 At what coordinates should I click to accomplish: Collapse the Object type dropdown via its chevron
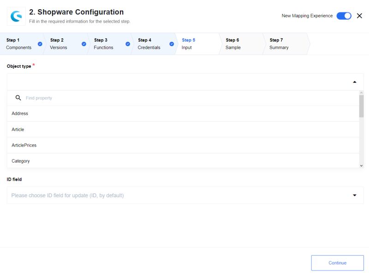point(354,81)
